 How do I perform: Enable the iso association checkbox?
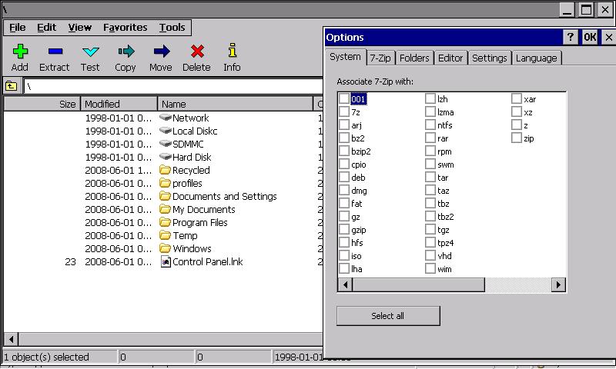point(344,256)
